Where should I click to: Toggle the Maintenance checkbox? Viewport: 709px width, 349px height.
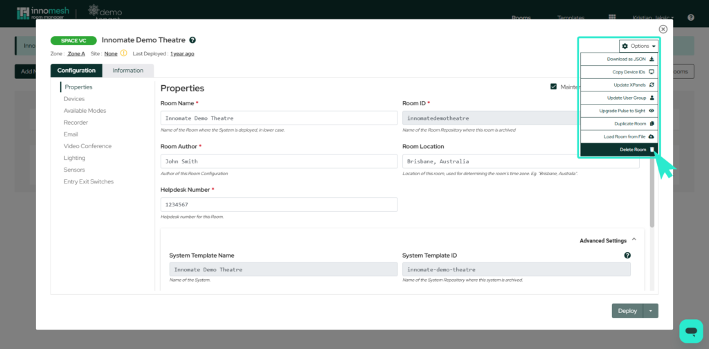coord(553,87)
